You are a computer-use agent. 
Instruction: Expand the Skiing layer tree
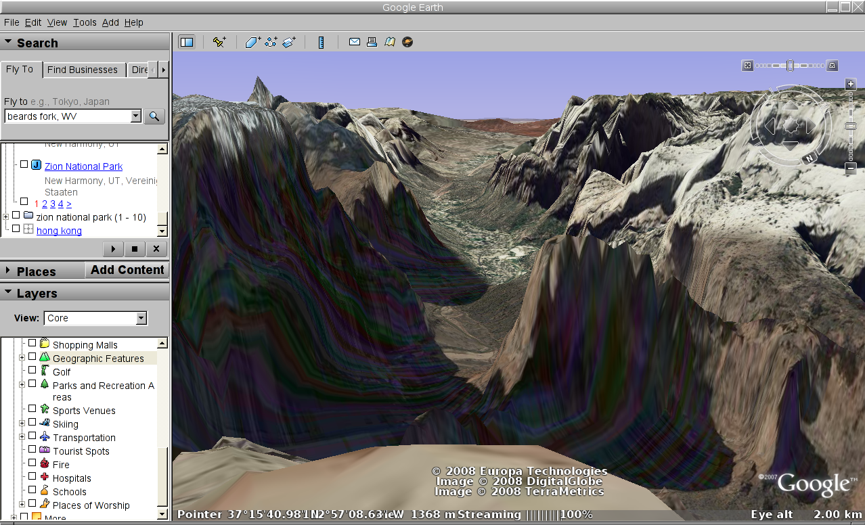(x=22, y=424)
